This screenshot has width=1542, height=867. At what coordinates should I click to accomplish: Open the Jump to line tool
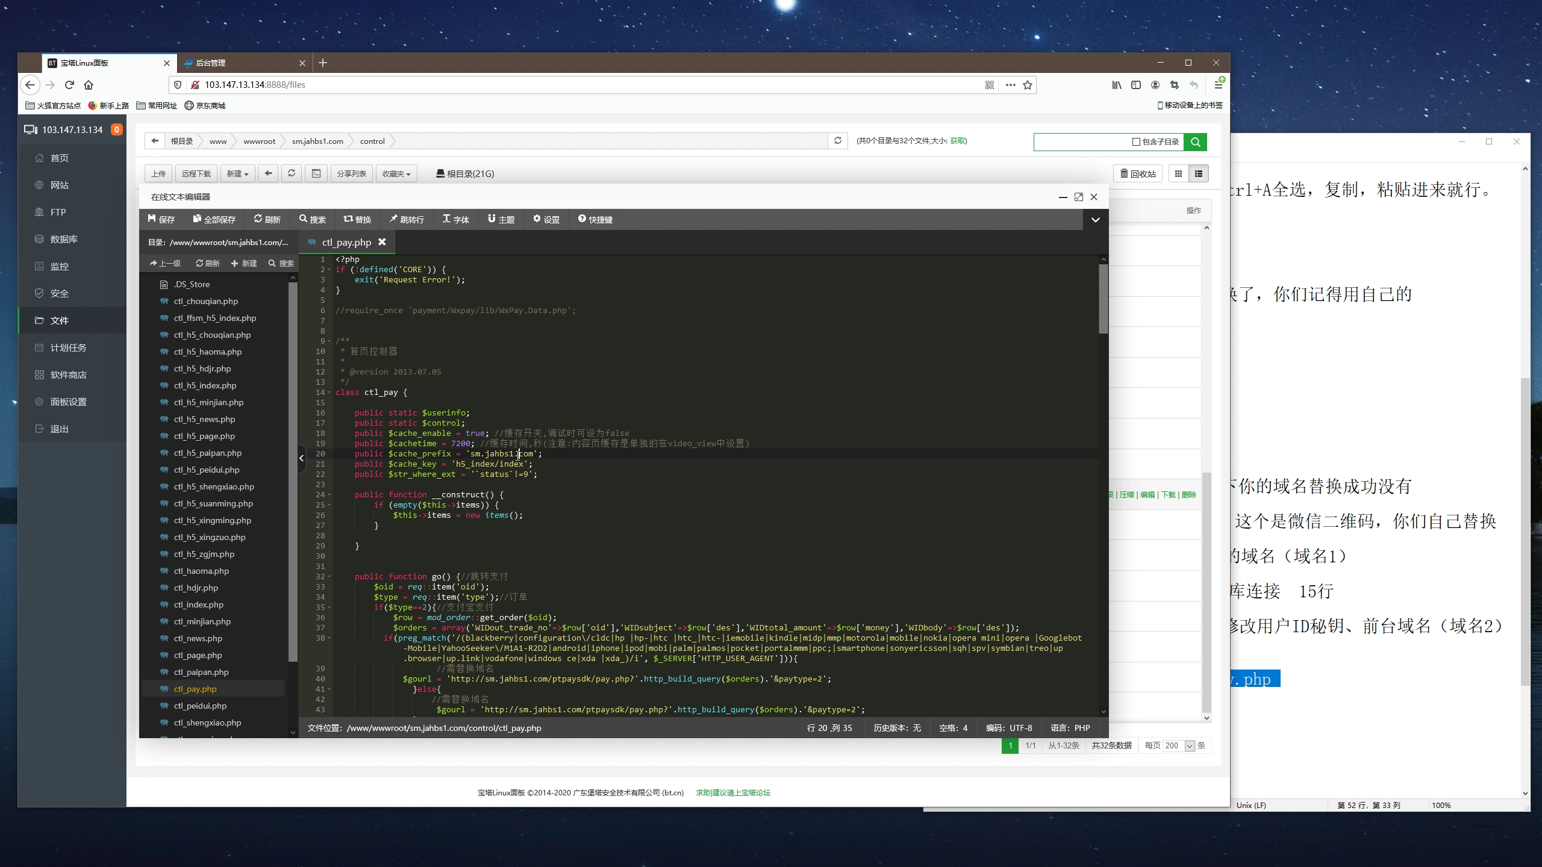click(406, 219)
